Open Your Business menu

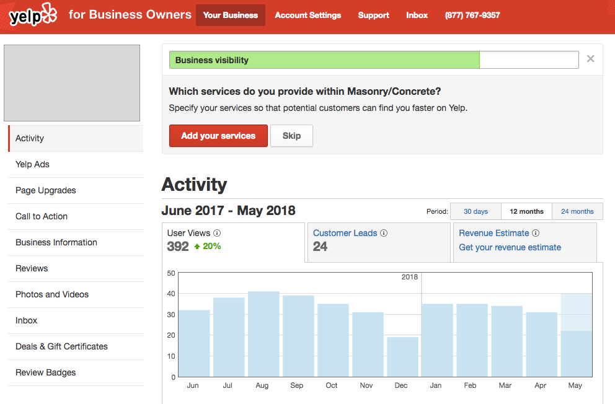(231, 15)
